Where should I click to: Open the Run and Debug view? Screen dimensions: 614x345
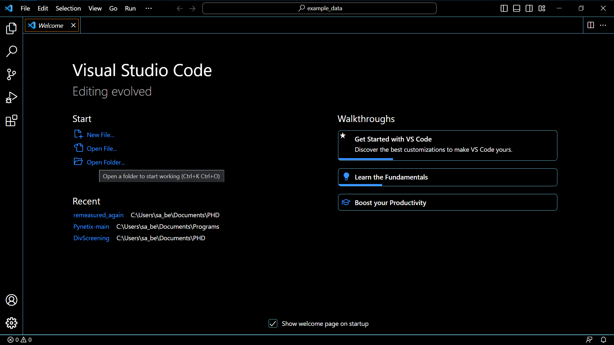pos(12,97)
